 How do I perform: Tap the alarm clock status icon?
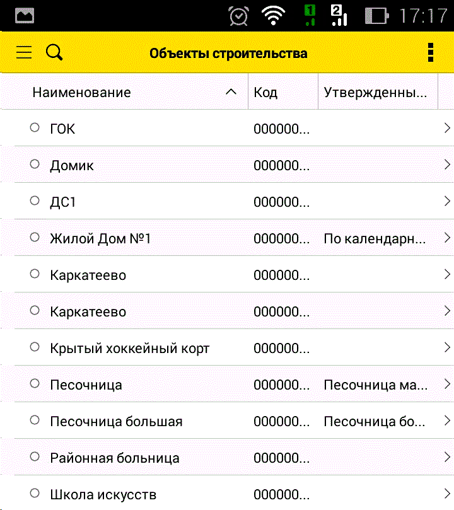coord(239,16)
